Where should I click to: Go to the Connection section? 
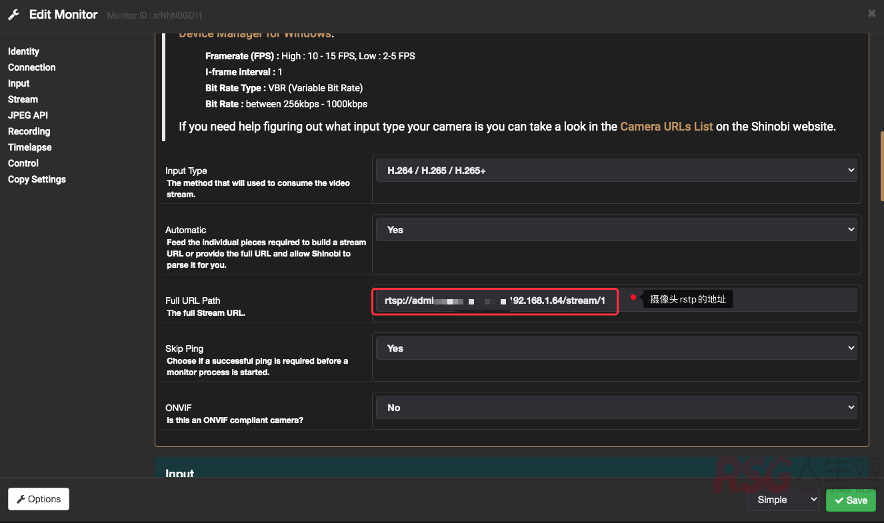click(x=31, y=67)
